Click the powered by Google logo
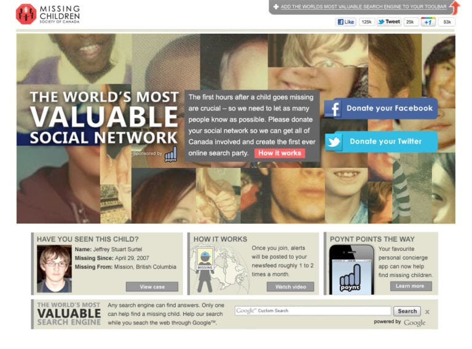 coord(414,323)
